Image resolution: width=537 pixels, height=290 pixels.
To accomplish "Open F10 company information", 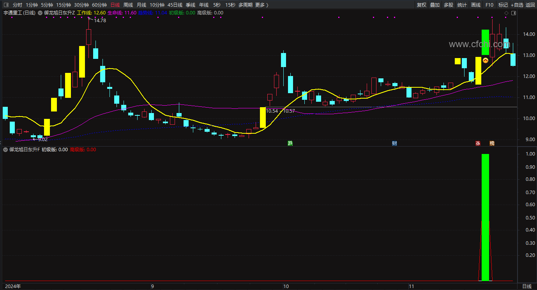I will (489, 5).
